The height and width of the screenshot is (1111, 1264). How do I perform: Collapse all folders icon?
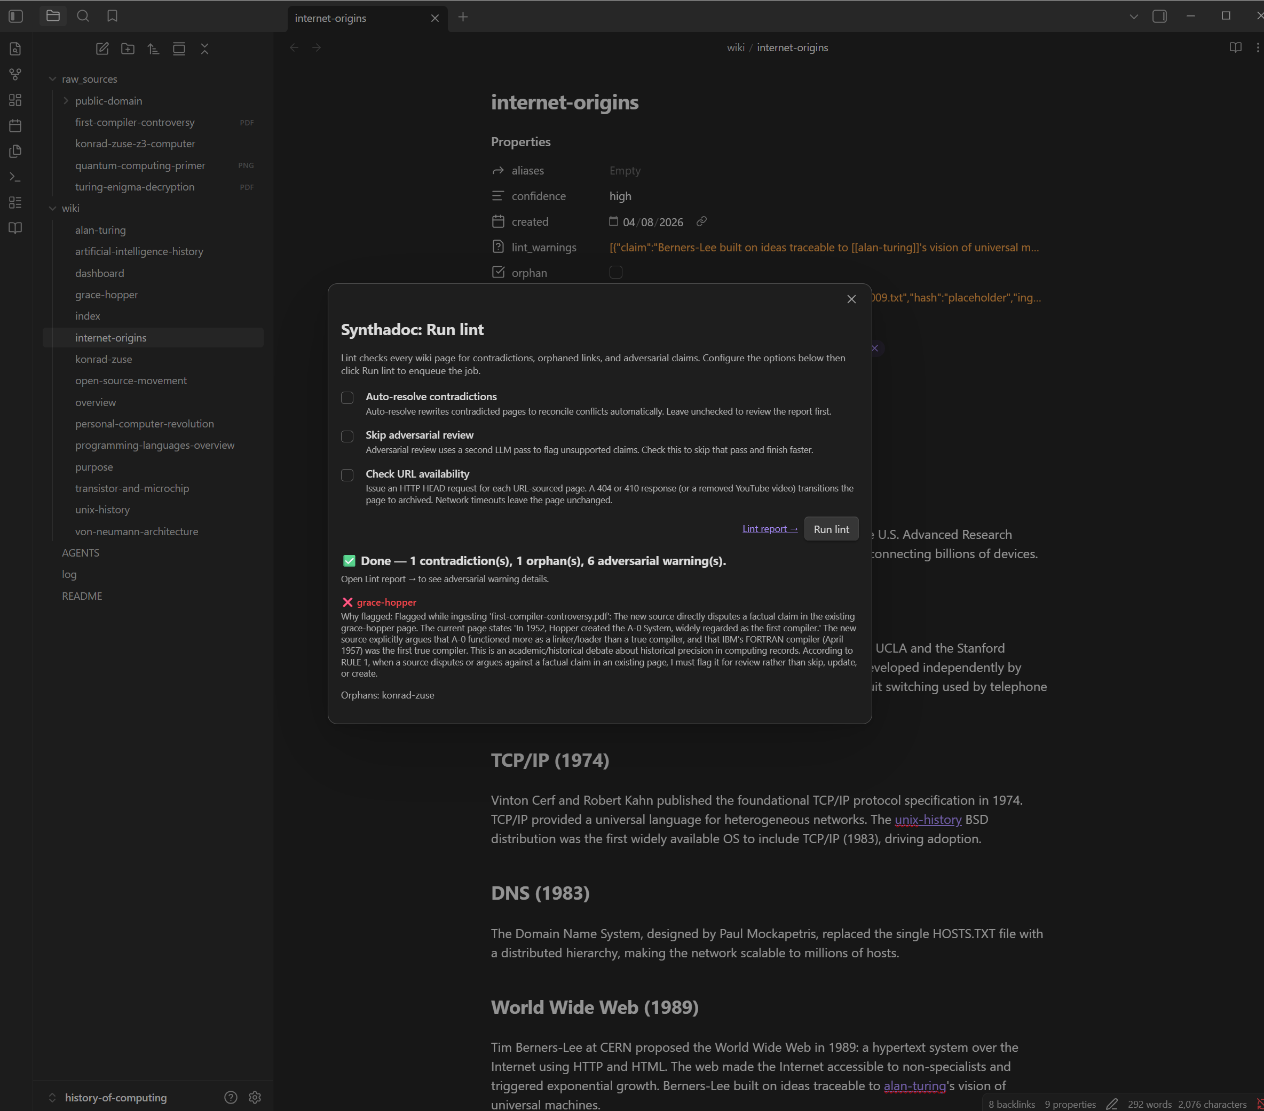204,49
